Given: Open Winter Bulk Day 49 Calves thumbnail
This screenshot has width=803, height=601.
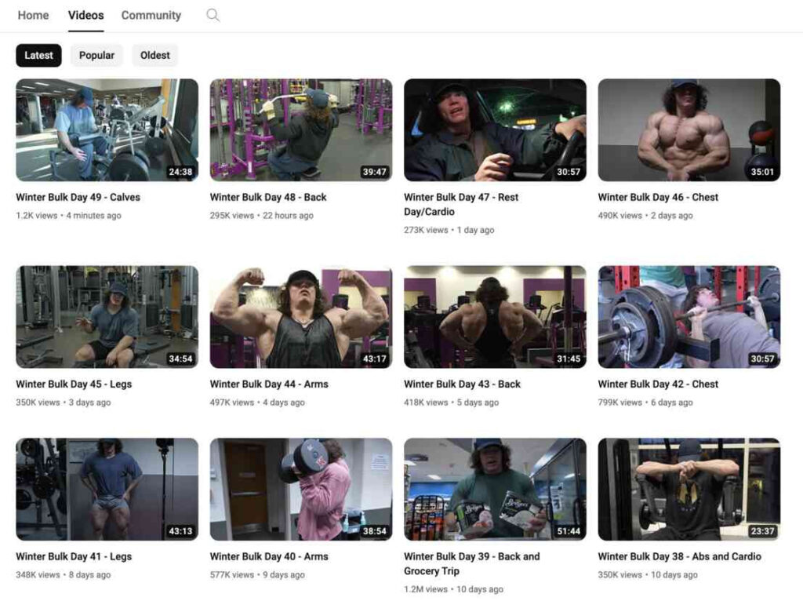Looking at the screenshot, I should click(x=107, y=130).
